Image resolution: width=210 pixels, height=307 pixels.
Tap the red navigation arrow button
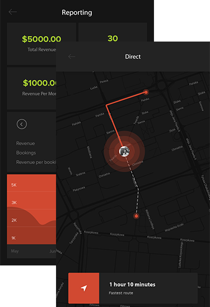click(84, 288)
